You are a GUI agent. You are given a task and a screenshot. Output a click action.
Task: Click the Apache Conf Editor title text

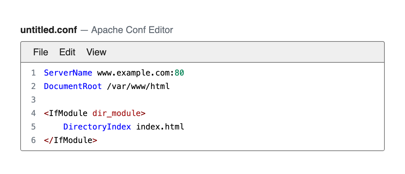click(132, 30)
